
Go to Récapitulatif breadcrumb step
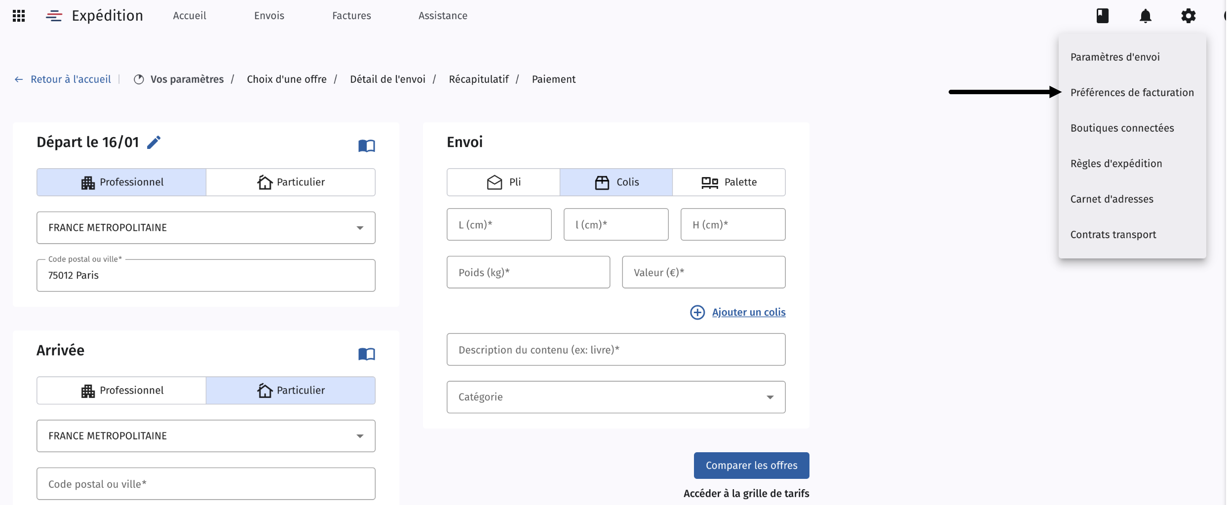click(478, 79)
